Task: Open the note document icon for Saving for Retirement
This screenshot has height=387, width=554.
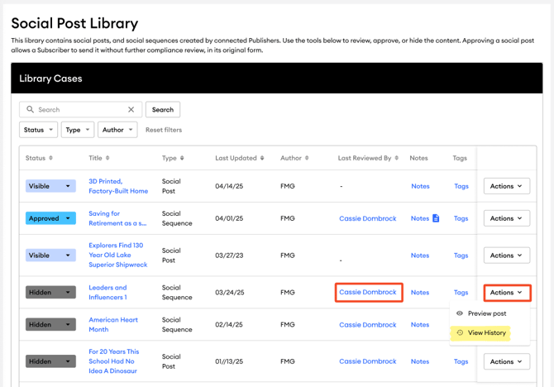Action: 436,218
